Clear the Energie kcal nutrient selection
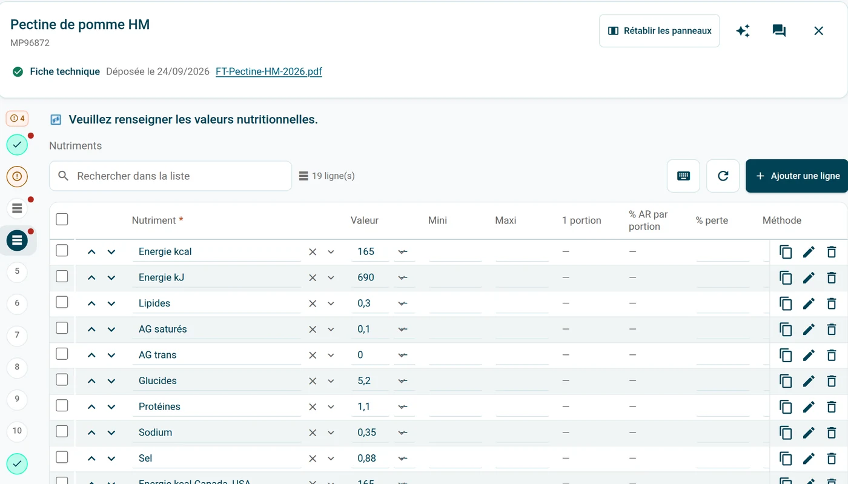This screenshot has width=848, height=484. tap(313, 252)
